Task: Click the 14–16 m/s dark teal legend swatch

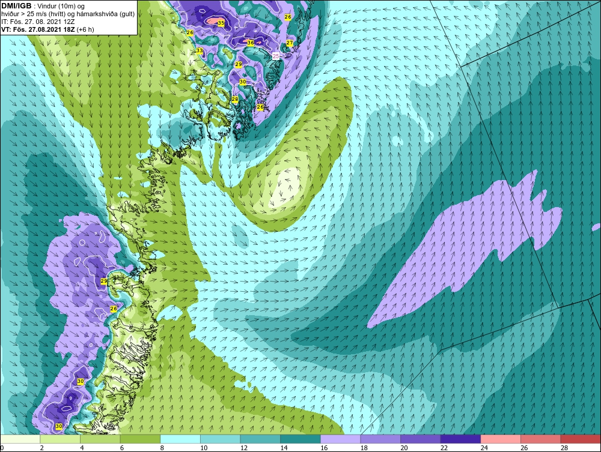Action: click(x=300, y=439)
